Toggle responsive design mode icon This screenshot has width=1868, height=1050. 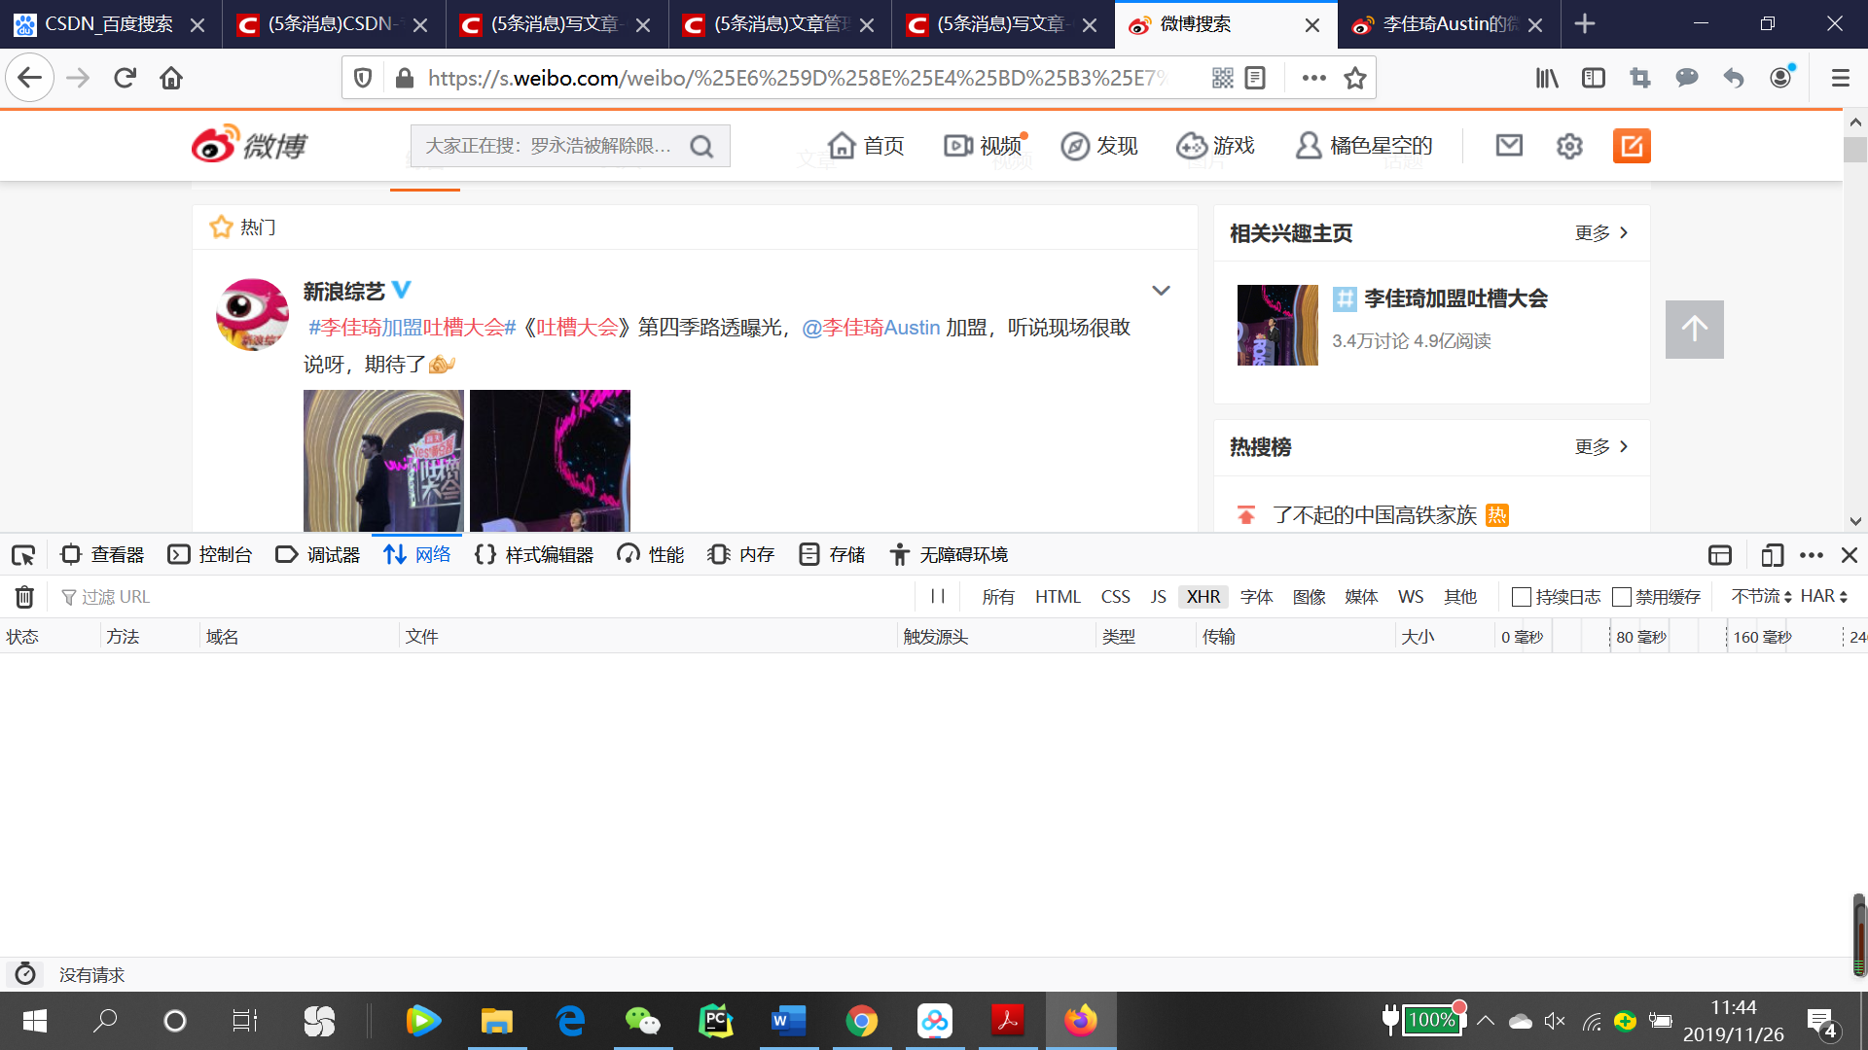[x=1772, y=555]
